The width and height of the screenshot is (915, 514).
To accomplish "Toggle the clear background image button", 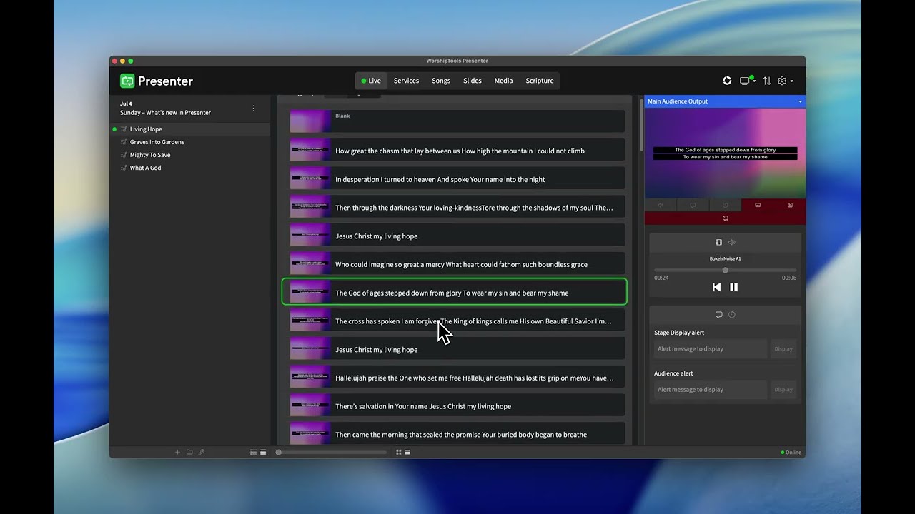I will (790, 205).
